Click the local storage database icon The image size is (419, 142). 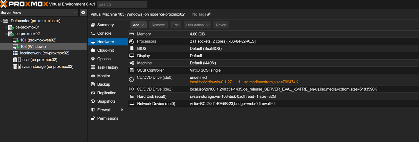(x=15, y=60)
